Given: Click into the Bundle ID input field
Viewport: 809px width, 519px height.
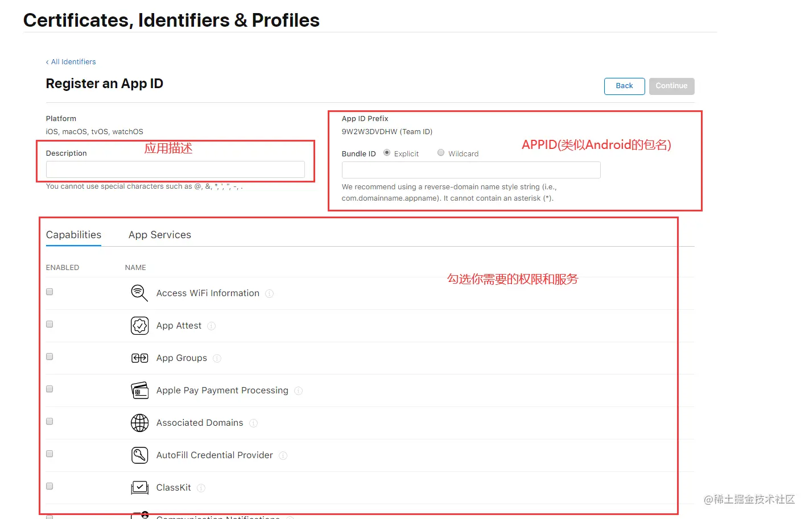Looking at the screenshot, I should pyautogui.click(x=471, y=170).
